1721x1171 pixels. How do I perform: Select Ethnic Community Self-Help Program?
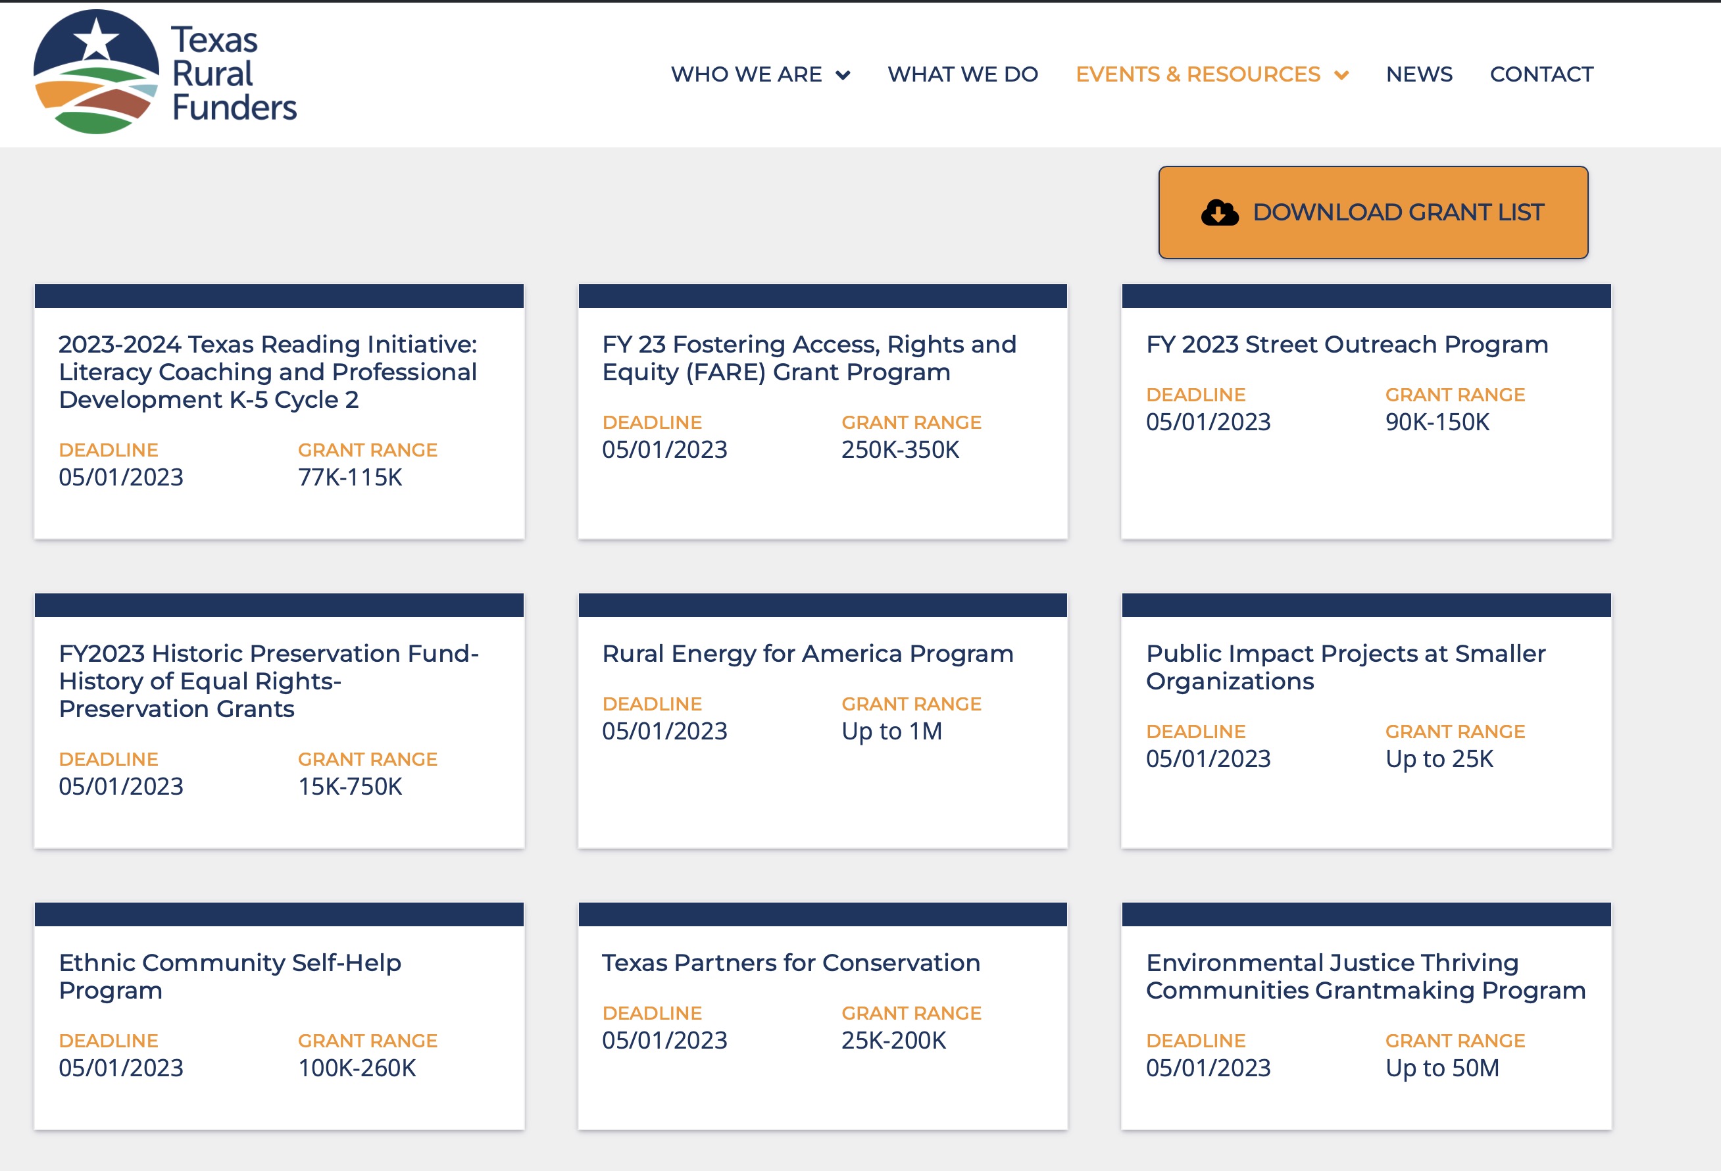[230, 976]
